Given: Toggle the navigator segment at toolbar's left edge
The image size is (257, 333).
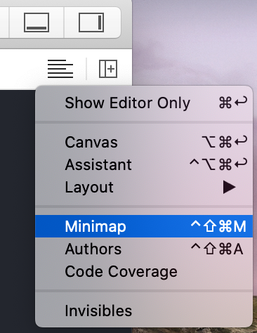Looking at the screenshot, I should [x=4, y=22].
